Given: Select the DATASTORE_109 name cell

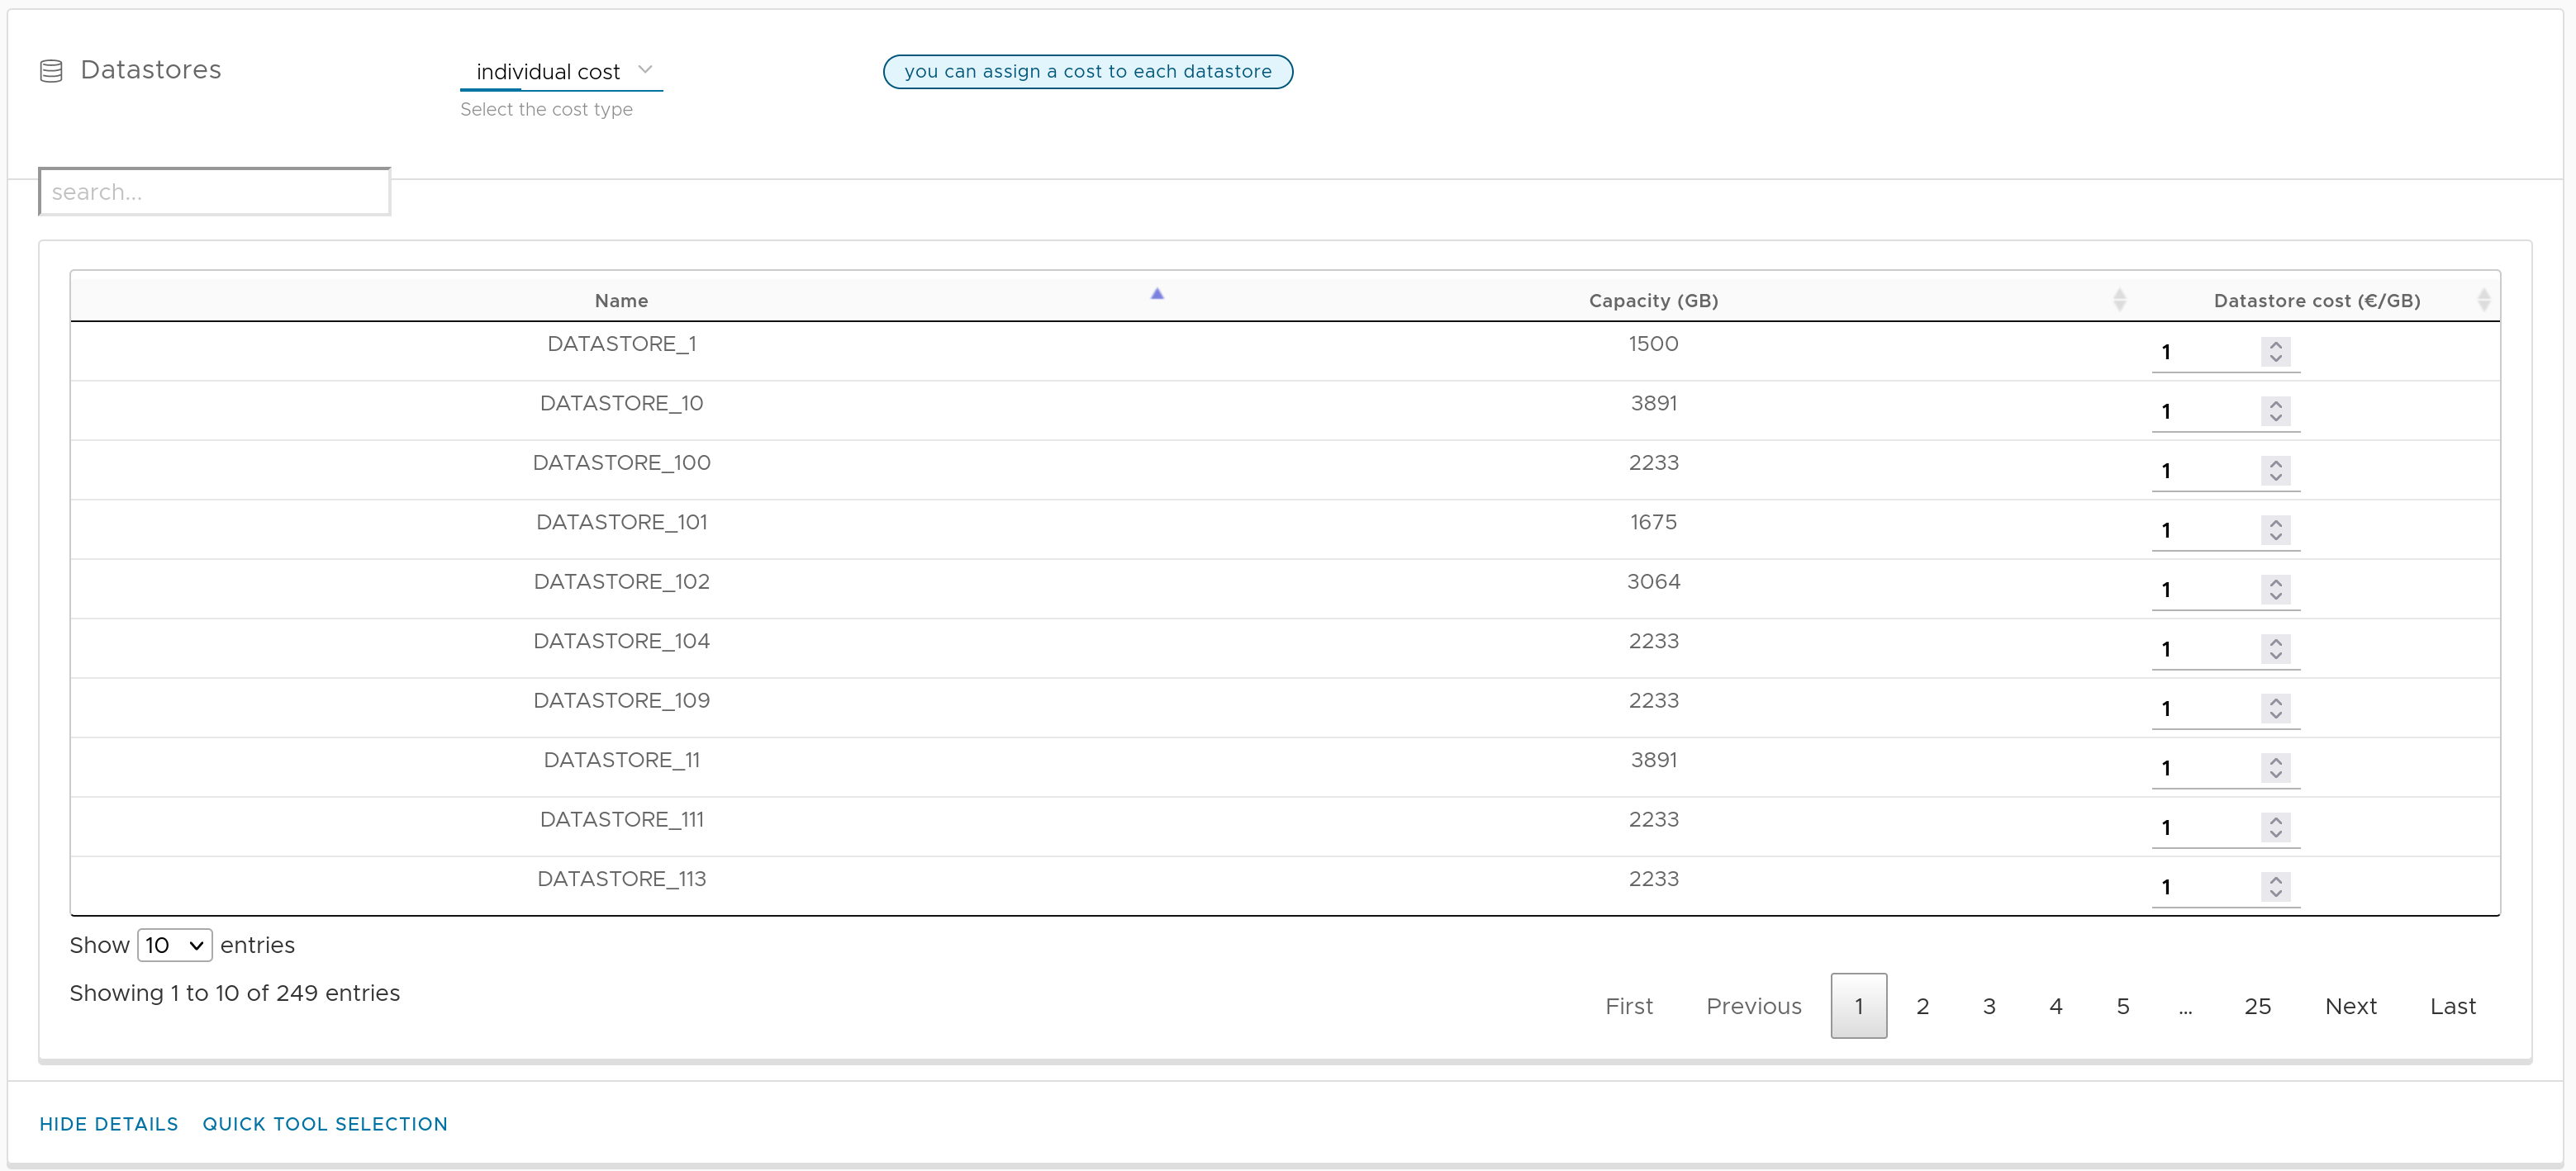Looking at the screenshot, I should [621, 700].
